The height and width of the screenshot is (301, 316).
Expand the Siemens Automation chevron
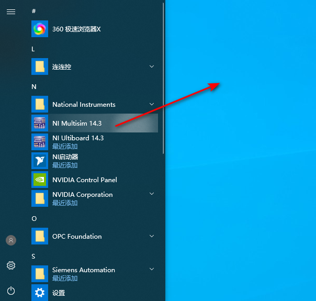point(152,269)
